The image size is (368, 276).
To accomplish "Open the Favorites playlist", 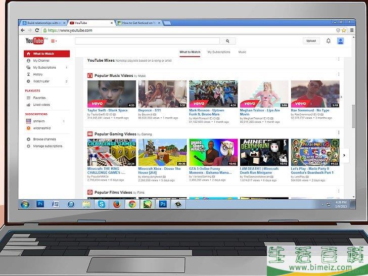I will [x=39, y=98].
